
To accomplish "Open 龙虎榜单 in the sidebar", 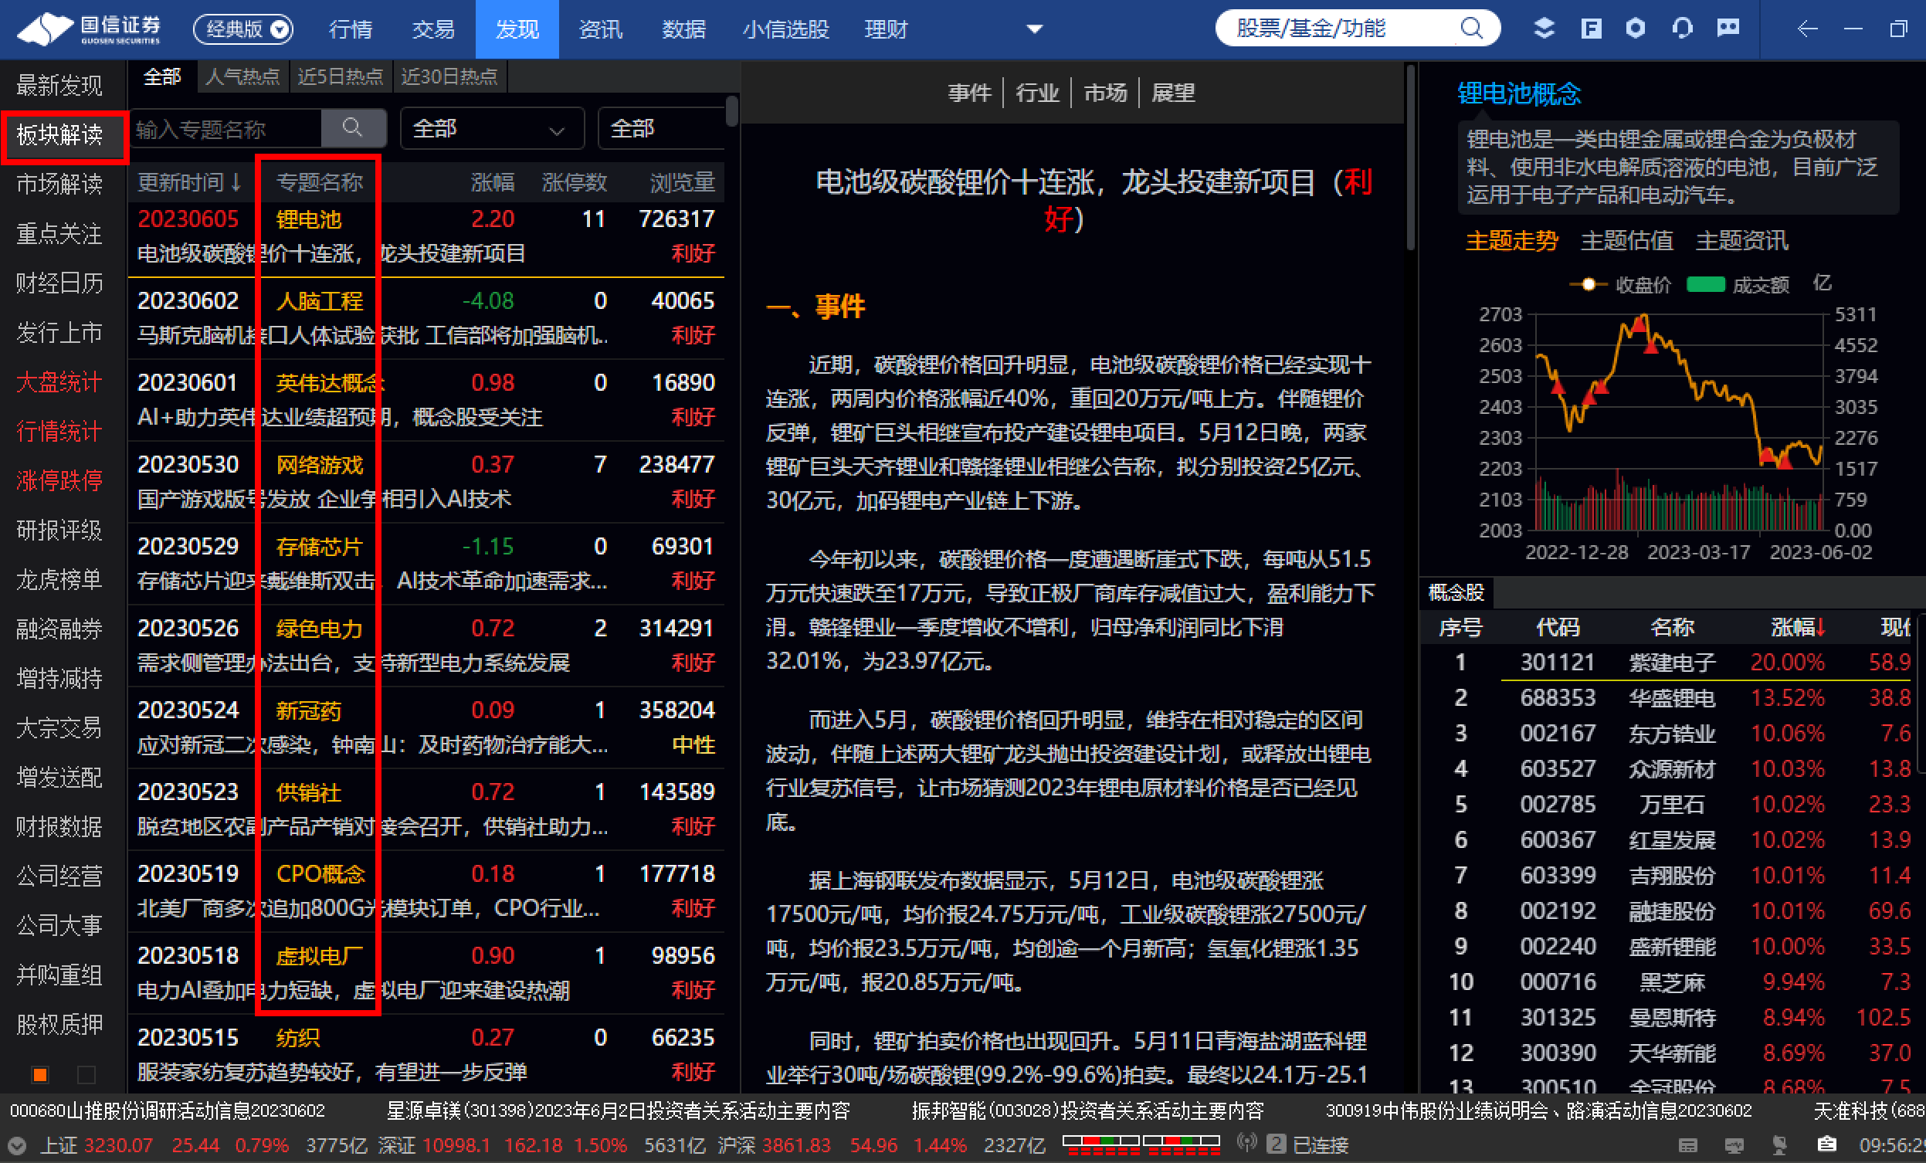I will coord(59,579).
